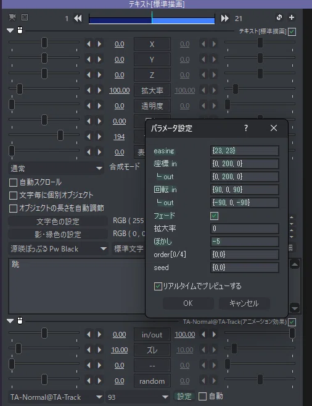Click the swap arrows icon next to the plus icon
Image resolution: width=312 pixels, height=406 pixels.
coord(279,17)
